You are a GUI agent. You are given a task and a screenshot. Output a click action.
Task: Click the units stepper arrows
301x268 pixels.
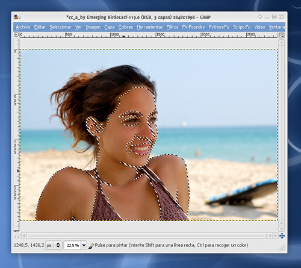tap(58, 245)
